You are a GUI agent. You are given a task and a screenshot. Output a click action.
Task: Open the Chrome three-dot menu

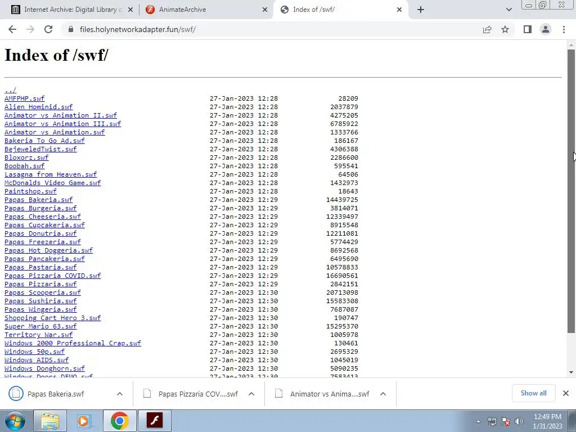click(x=564, y=29)
